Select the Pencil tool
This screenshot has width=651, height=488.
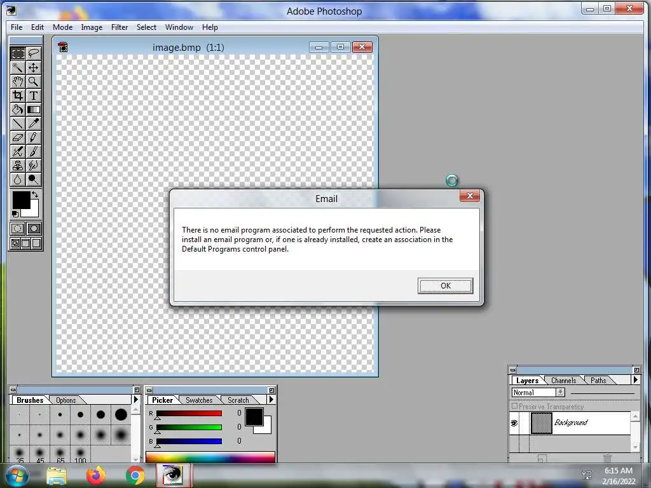pyautogui.click(x=34, y=138)
